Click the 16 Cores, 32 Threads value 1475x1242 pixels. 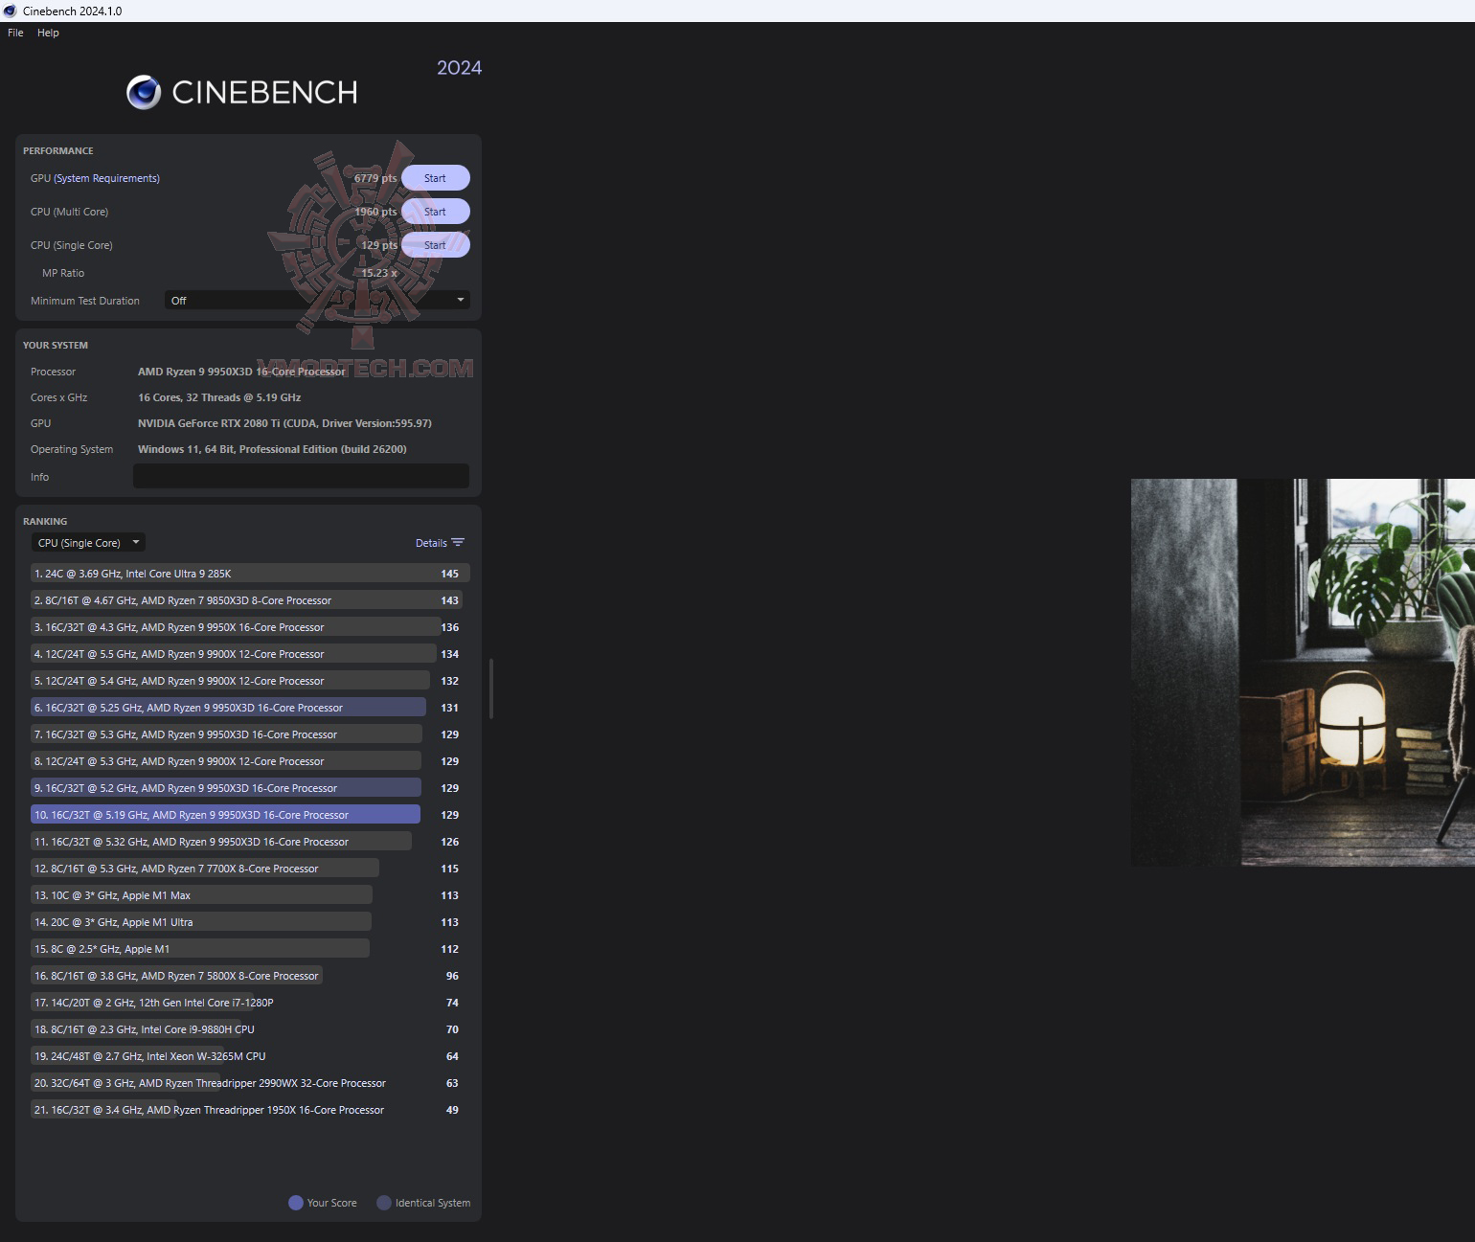click(x=219, y=397)
